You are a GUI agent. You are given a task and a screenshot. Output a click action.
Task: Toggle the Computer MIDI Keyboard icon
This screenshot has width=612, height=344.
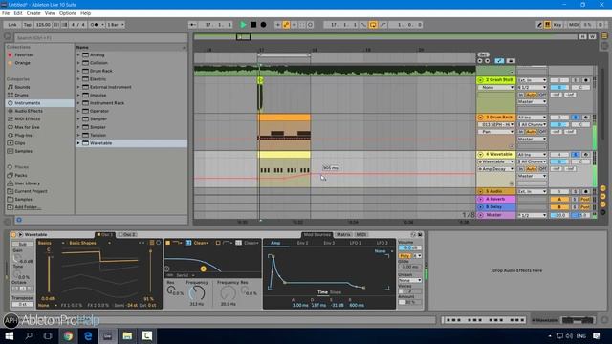pyautogui.click(x=548, y=25)
